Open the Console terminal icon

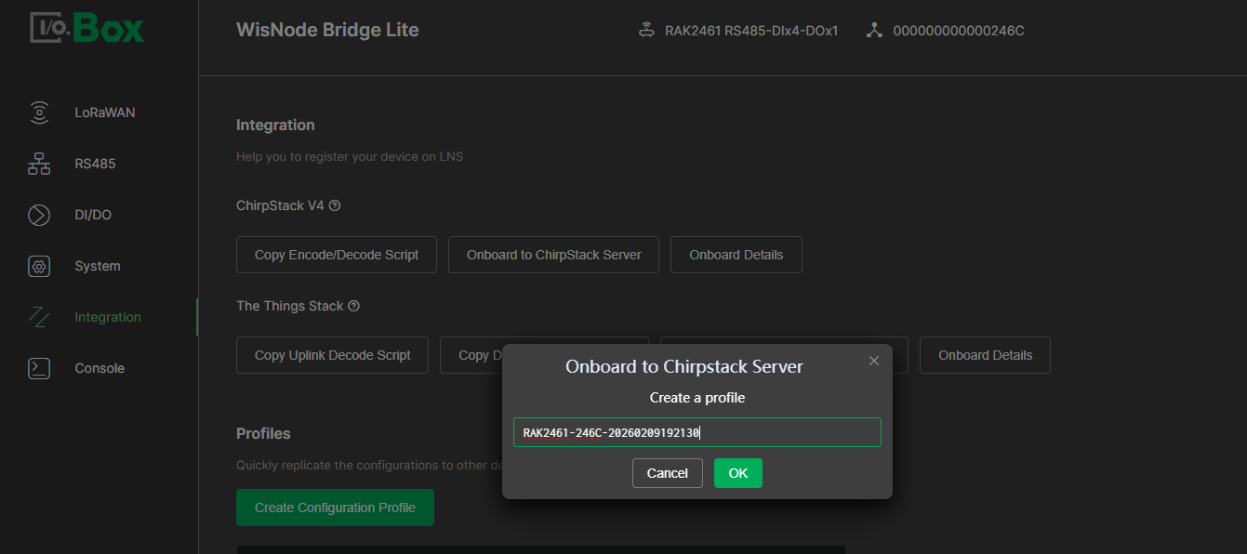click(x=39, y=368)
